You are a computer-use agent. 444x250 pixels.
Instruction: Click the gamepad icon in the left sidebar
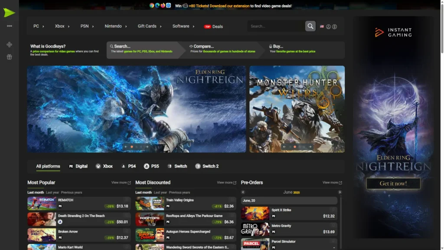[x=10, y=45]
